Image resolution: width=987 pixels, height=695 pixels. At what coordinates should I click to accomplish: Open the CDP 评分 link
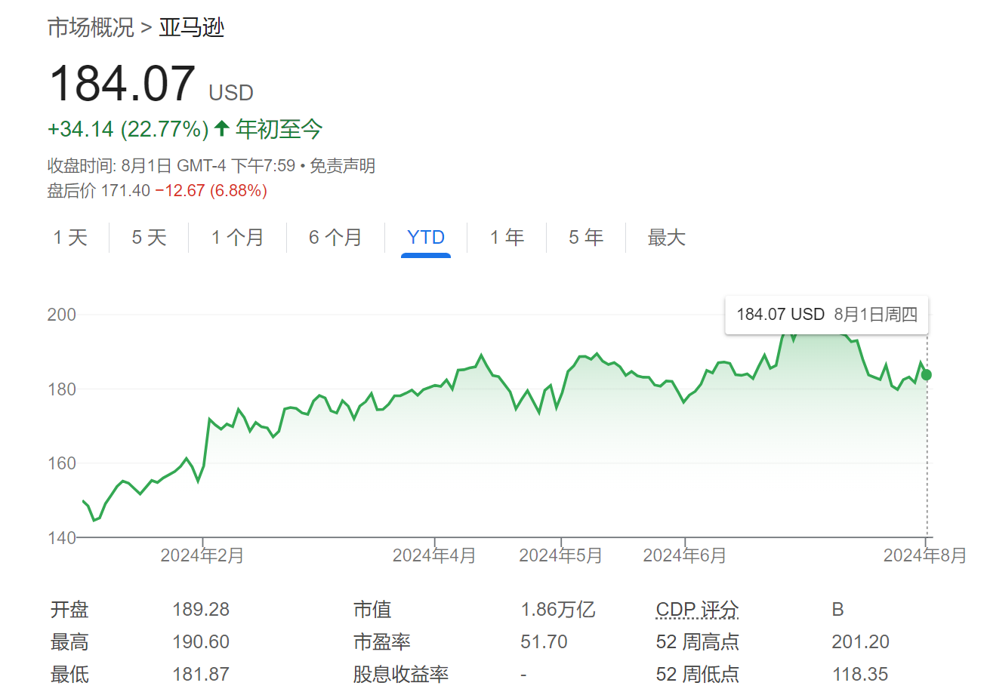point(696,609)
